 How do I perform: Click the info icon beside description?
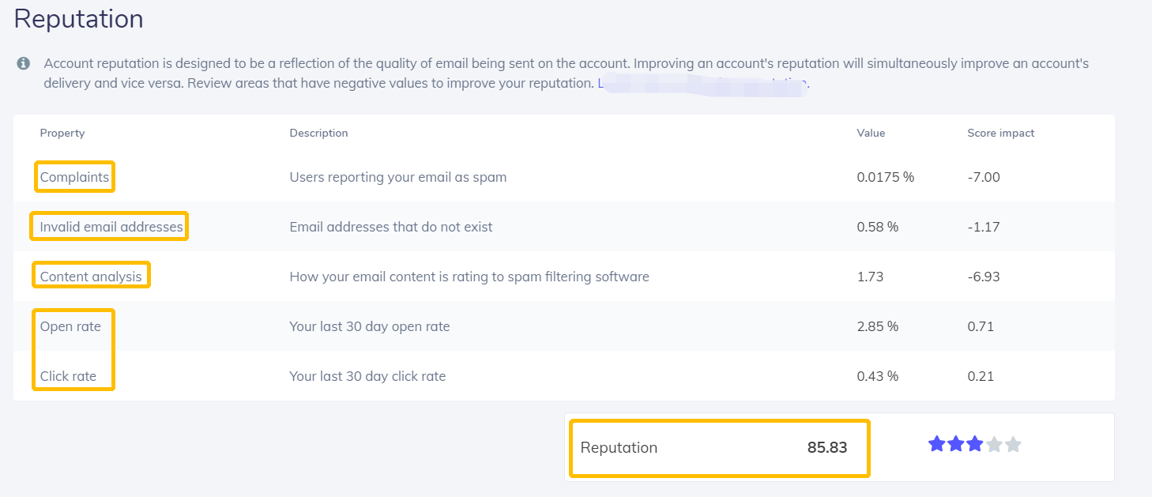tap(24, 63)
